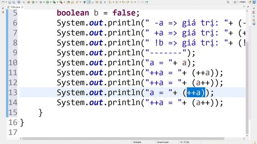Click the restore view icon in left sidebar
The height and width of the screenshot is (144, 257).
3,8
